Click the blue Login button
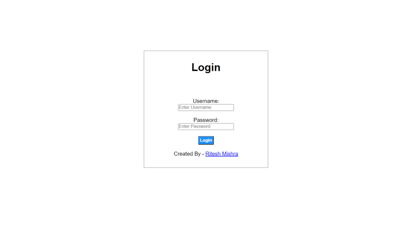The width and height of the screenshot is (405, 232). point(206,140)
